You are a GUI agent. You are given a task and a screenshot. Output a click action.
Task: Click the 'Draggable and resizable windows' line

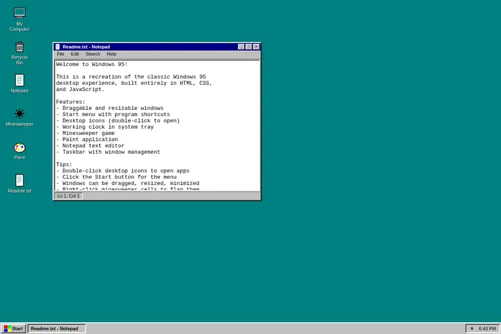[x=110, y=108]
